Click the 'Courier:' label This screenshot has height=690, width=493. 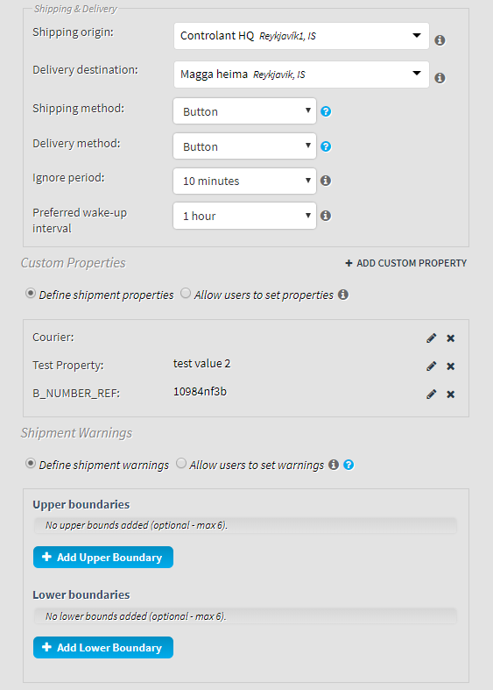(53, 337)
